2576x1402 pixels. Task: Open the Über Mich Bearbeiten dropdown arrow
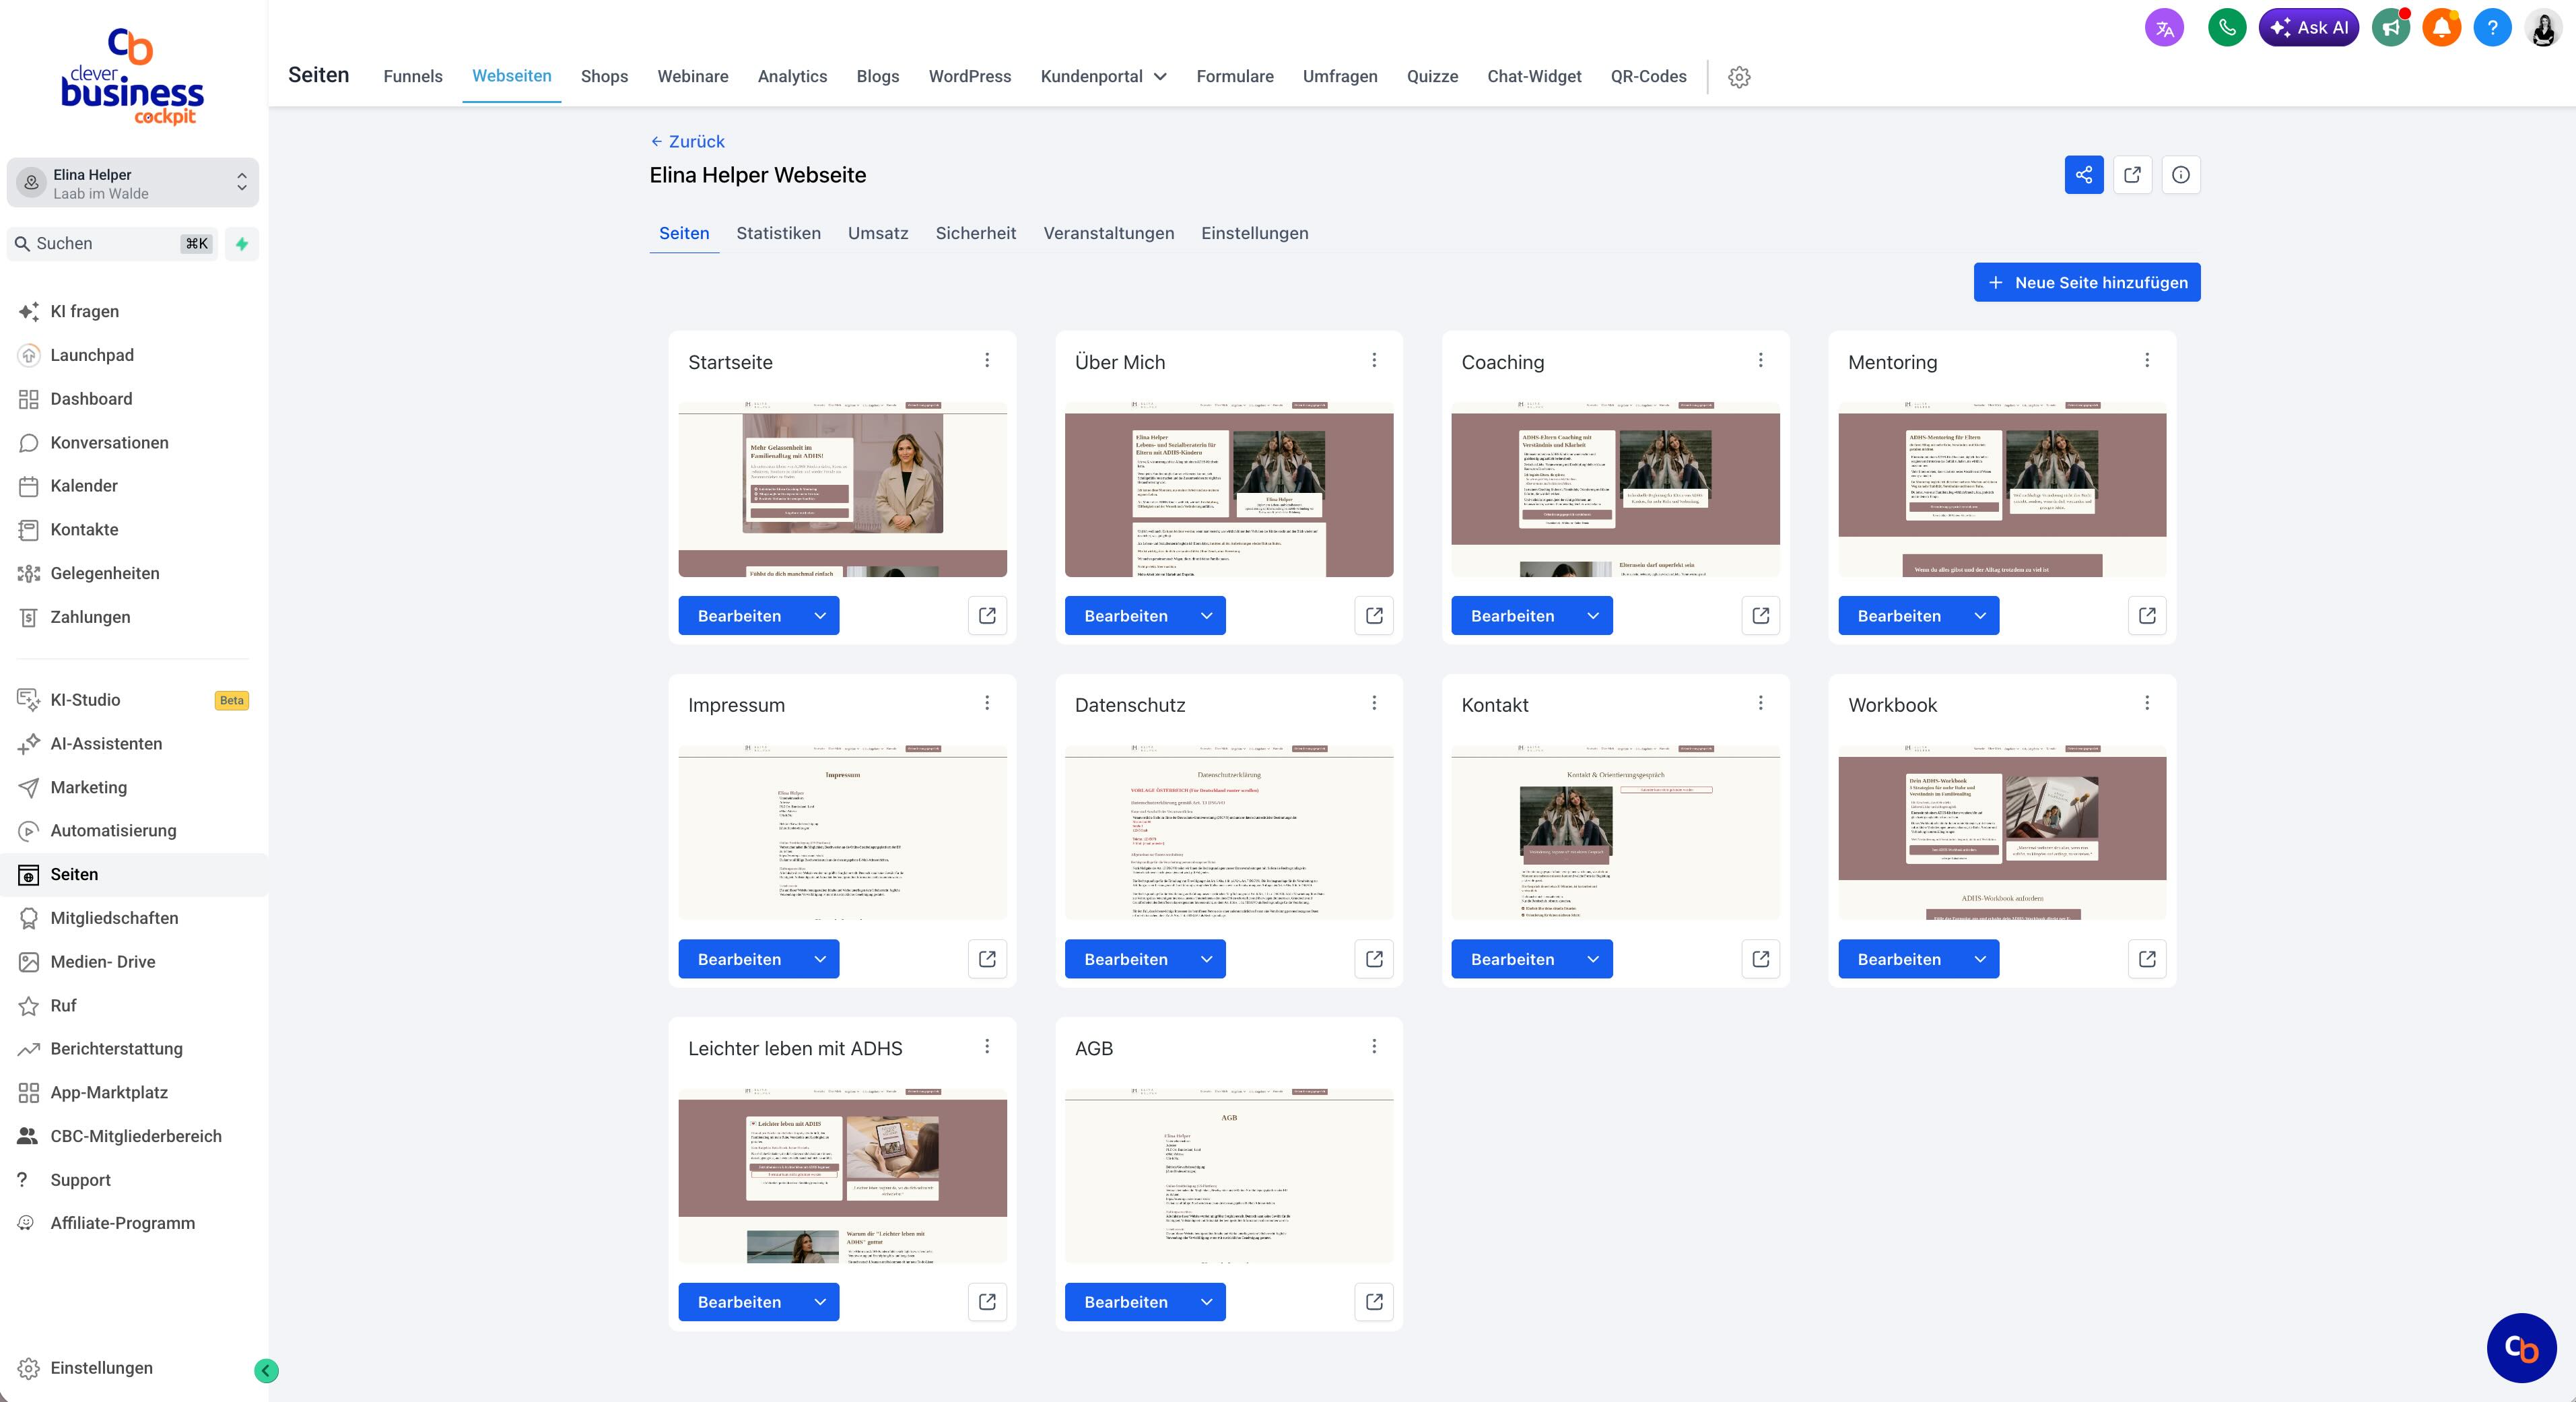[1206, 616]
